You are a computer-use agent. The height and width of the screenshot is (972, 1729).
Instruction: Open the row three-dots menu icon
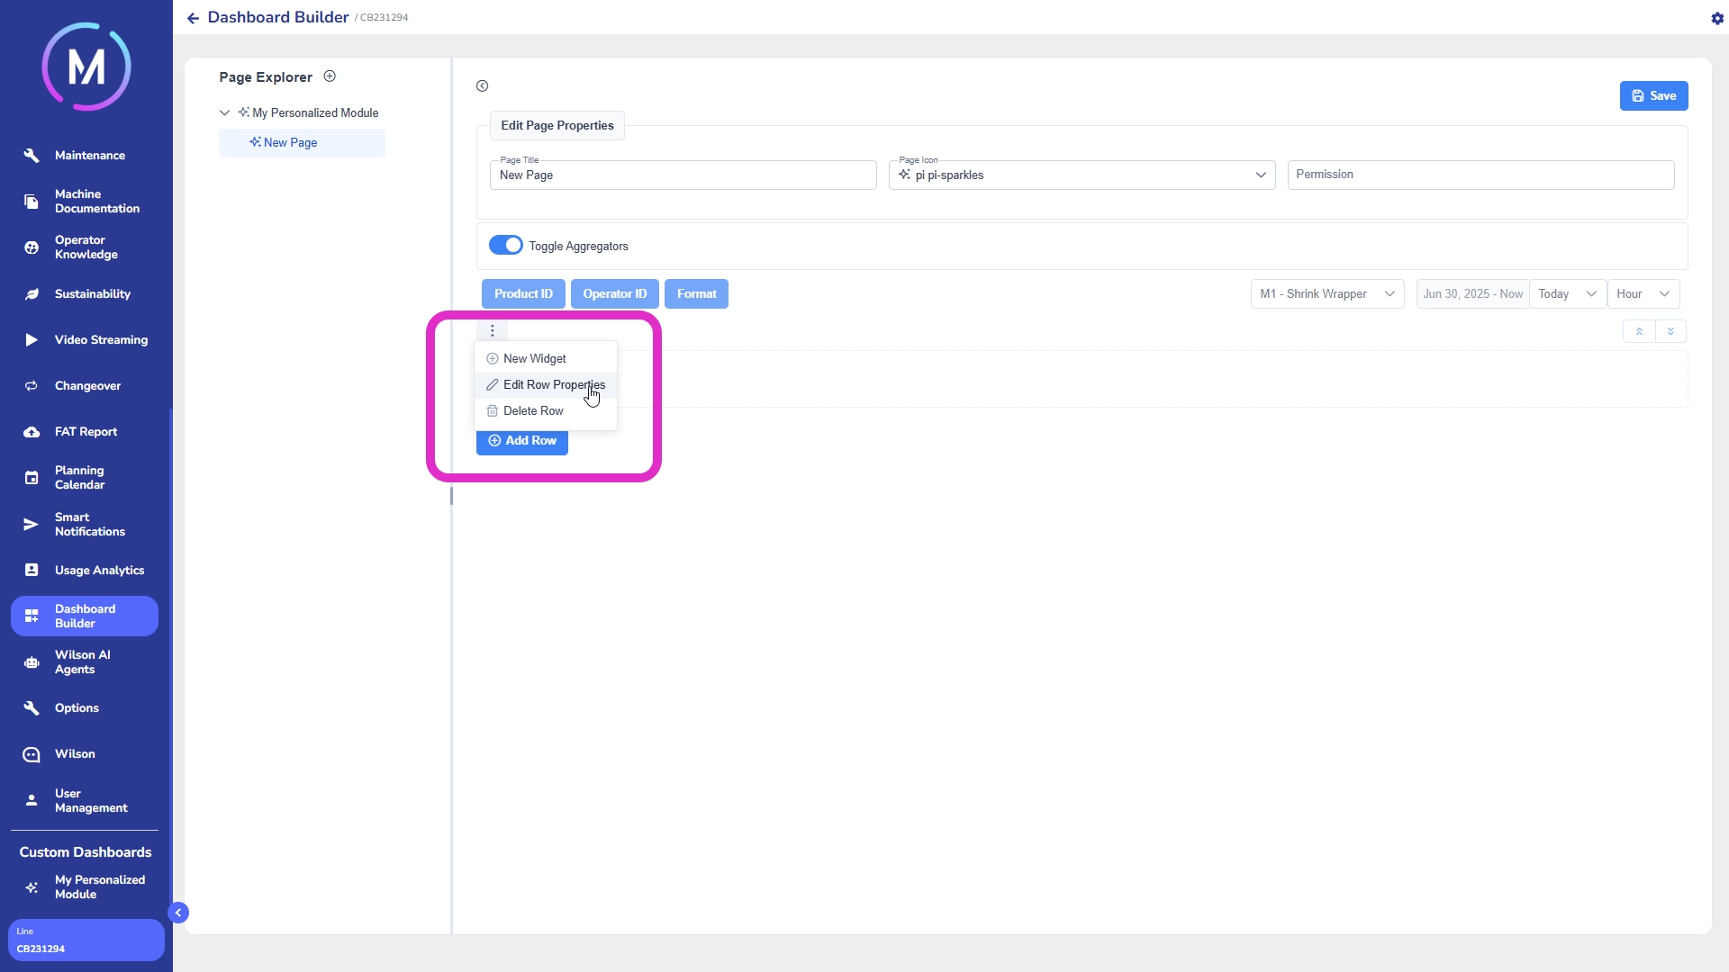tap(493, 331)
